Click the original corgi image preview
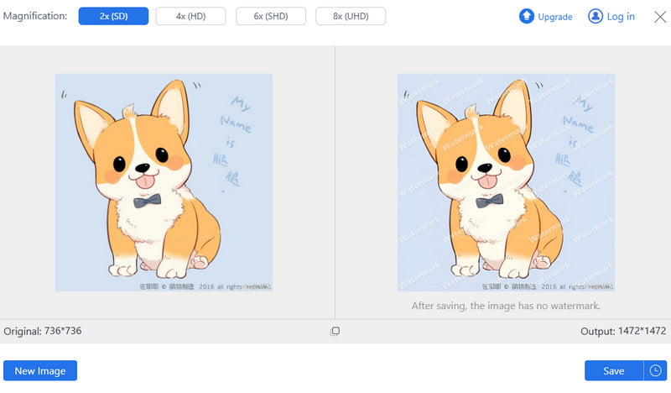Screen dimensions: 671x393 click(x=164, y=182)
